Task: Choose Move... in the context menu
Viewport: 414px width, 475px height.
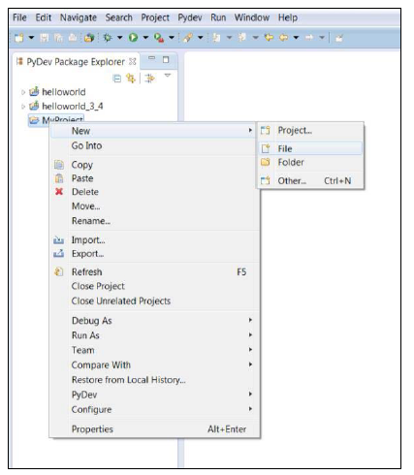Action: [154, 206]
